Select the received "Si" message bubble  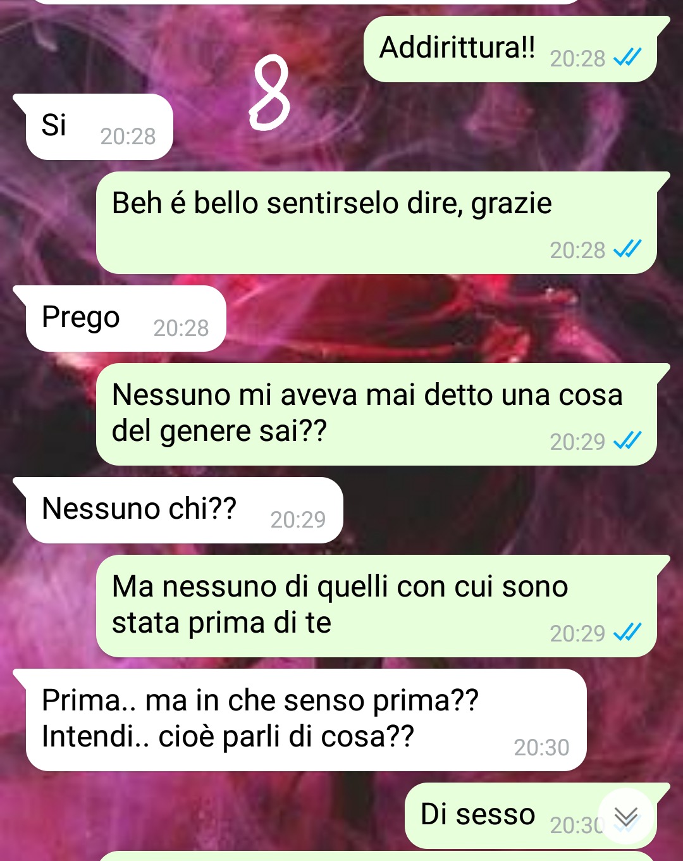pyautogui.click(x=93, y=127)
